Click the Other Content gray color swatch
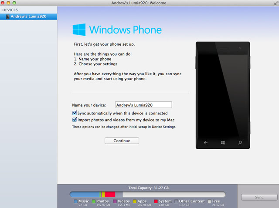 tap(176, 201)
